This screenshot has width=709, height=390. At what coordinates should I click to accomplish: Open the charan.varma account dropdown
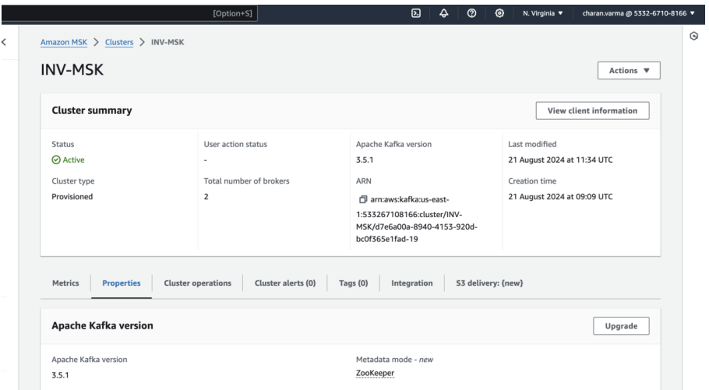[638, 13]
